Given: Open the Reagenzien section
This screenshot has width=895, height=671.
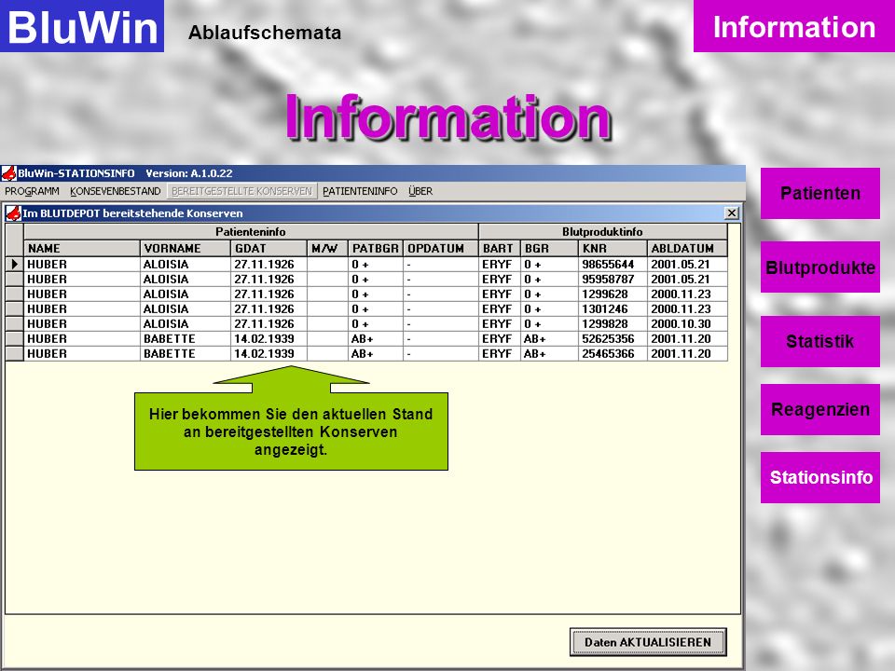Looking at the screenshot, I should [x=820, y=410].
